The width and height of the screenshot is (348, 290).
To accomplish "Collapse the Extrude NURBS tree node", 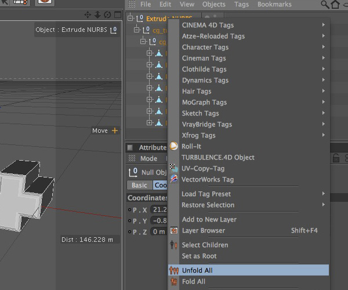I will [x=130, y=18].
